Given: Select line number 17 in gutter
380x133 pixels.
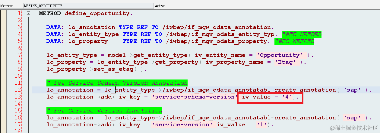Looking at the screenshot, I should [17, 125].
